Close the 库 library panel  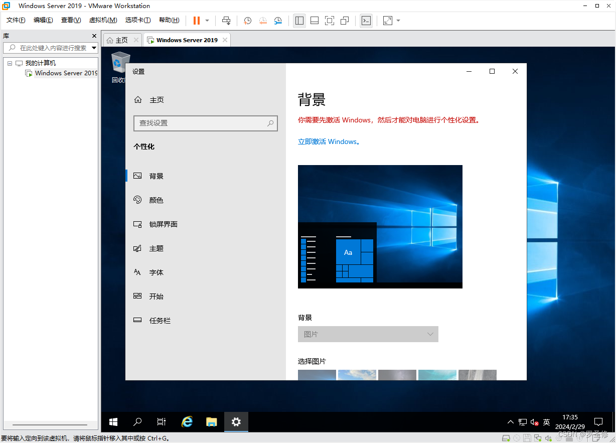point(94,36)
